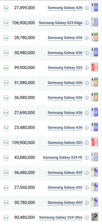
Task: Open Galaxy A56 link priced 28,780,000
Action: point(65,38)
